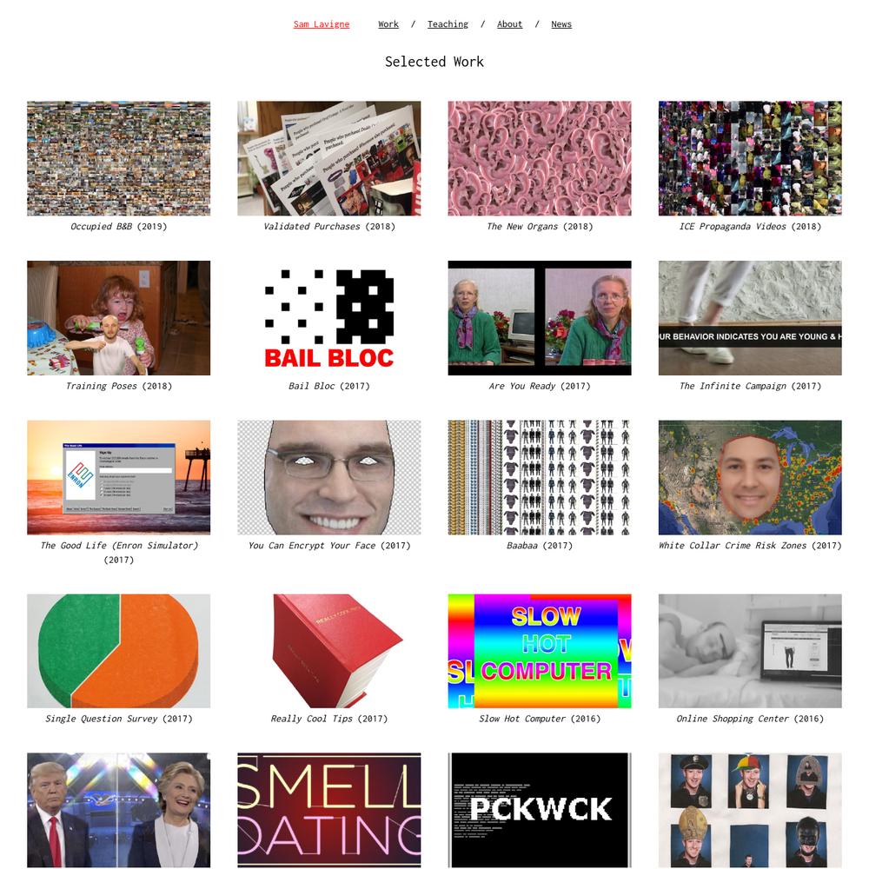The image size is (869, 869).
Task: Click You Can Encrypt Your Face caption
Action: click(x=329, y=546)
